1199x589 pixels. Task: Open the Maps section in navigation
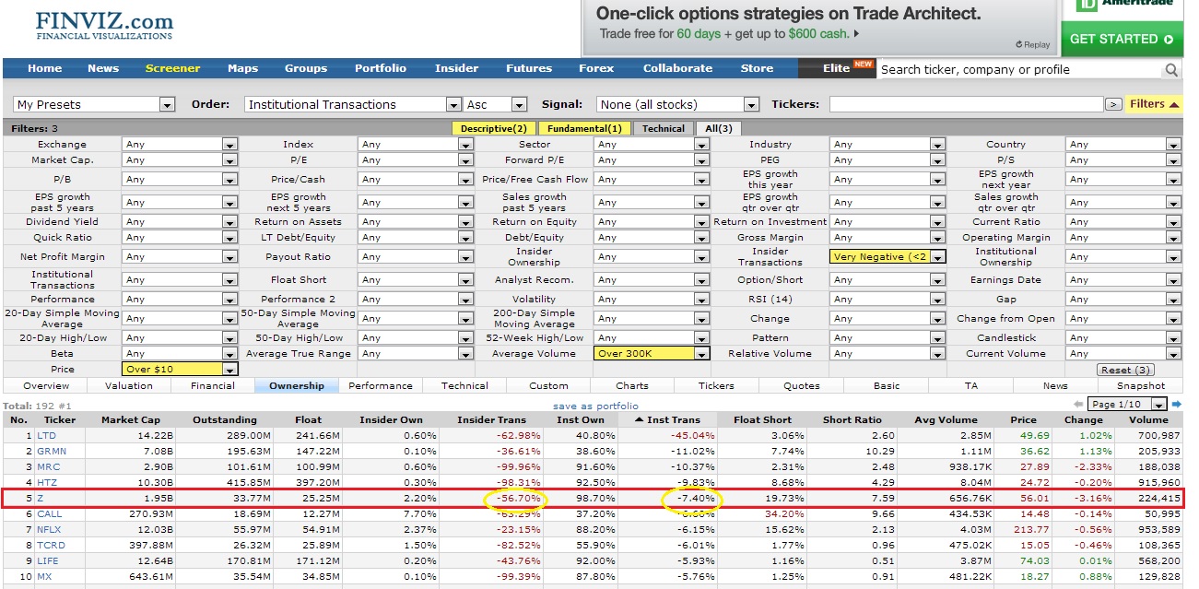click(x=242, y=67)
